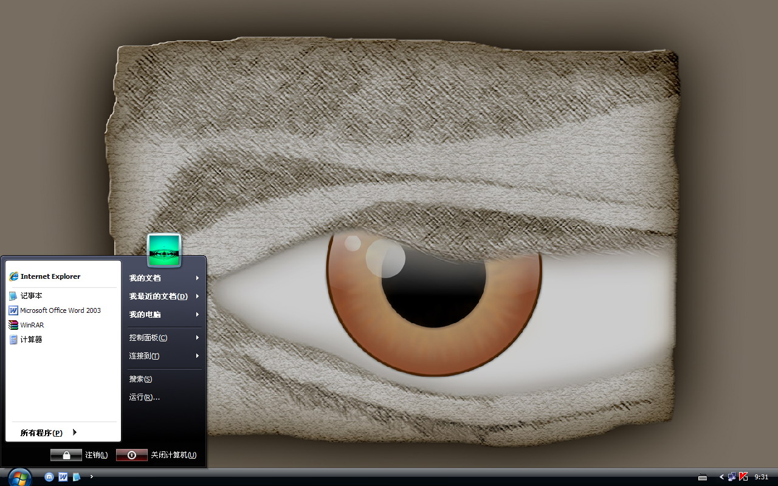778x486 pixels.
Task: Expand 连接到(T) Connect To submenu
Action: tap(164, 355)
